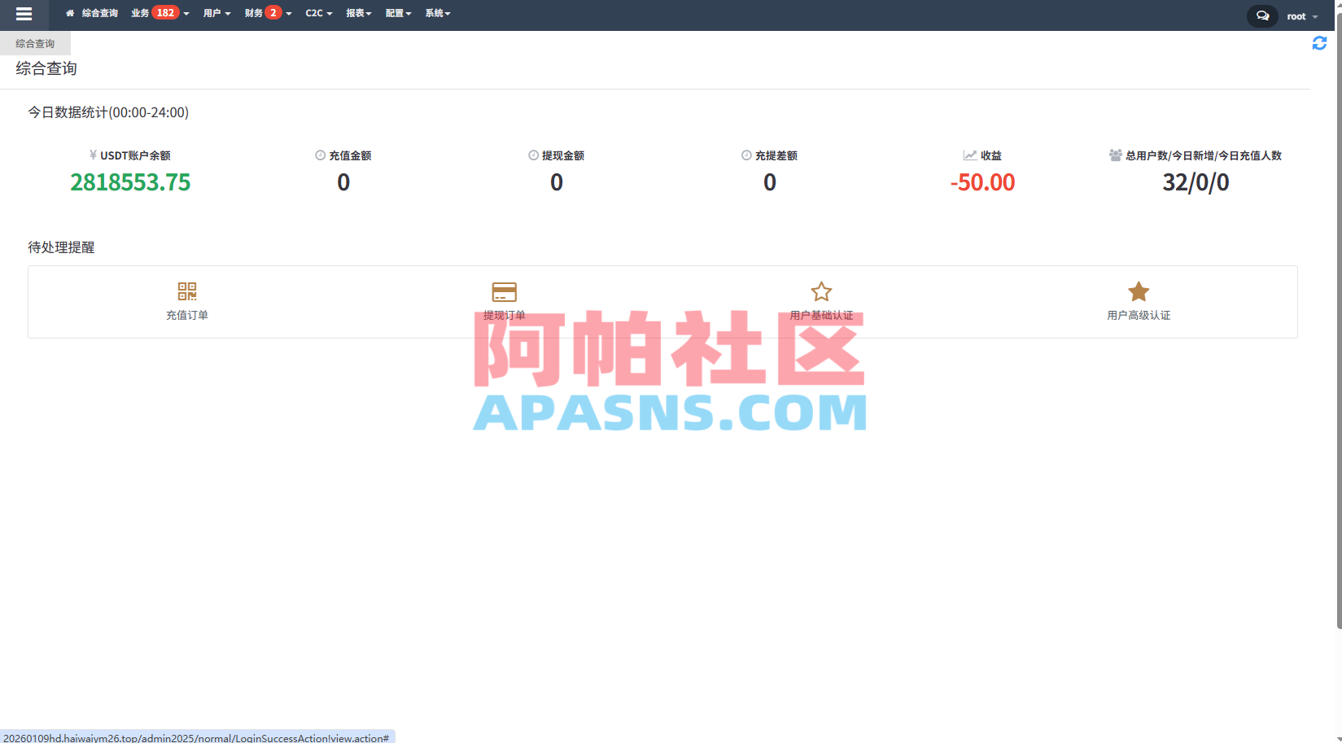Screen dimensions: 1342x743
Task: Click the 总用户数/今日新增/今日充值人数 label
Action: (1204, 155)
